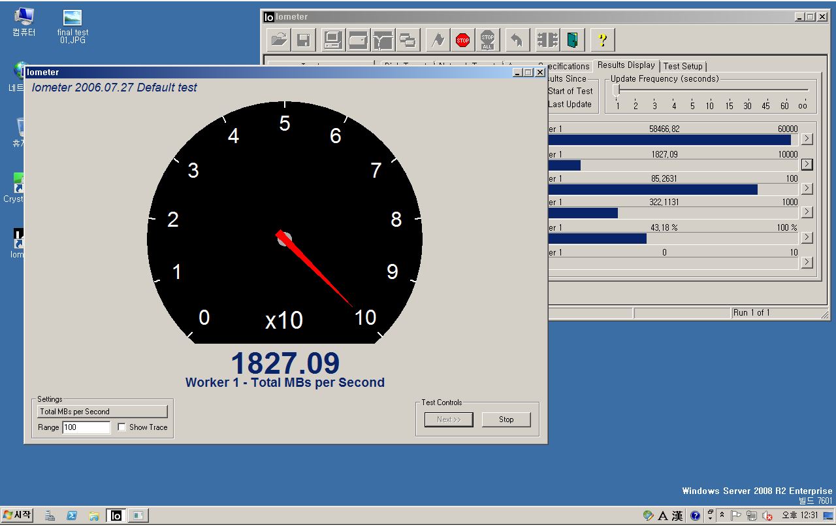Stop current test with red STOP sign
This screenshot has height=526, width=836.
pyautogui.click(x=462, y=40)
